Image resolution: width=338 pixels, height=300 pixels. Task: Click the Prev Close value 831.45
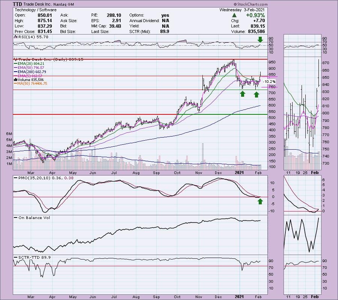click(x=45, y=31)
